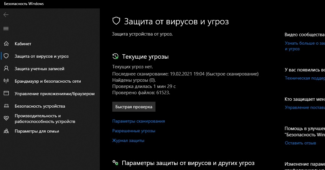The image size is (325, 170).
Task: Click the Защита устройства от угроз subtitle
Action: coord(142,34)
